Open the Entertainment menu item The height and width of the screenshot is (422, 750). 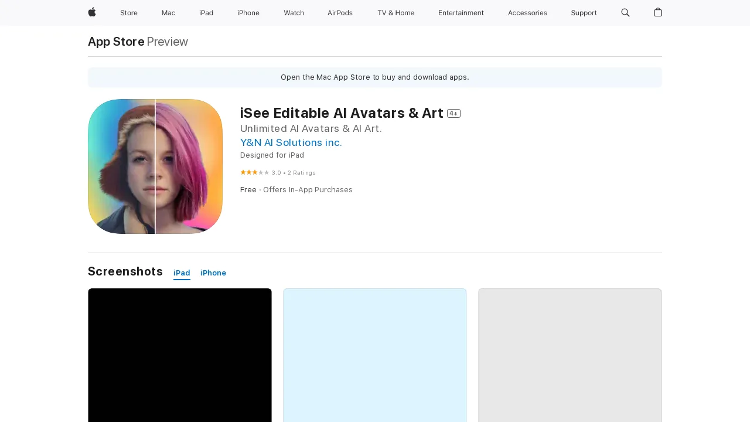(461, 13)
